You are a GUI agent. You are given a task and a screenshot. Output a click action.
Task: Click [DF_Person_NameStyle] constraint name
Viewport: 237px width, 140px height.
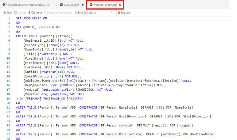118,107
